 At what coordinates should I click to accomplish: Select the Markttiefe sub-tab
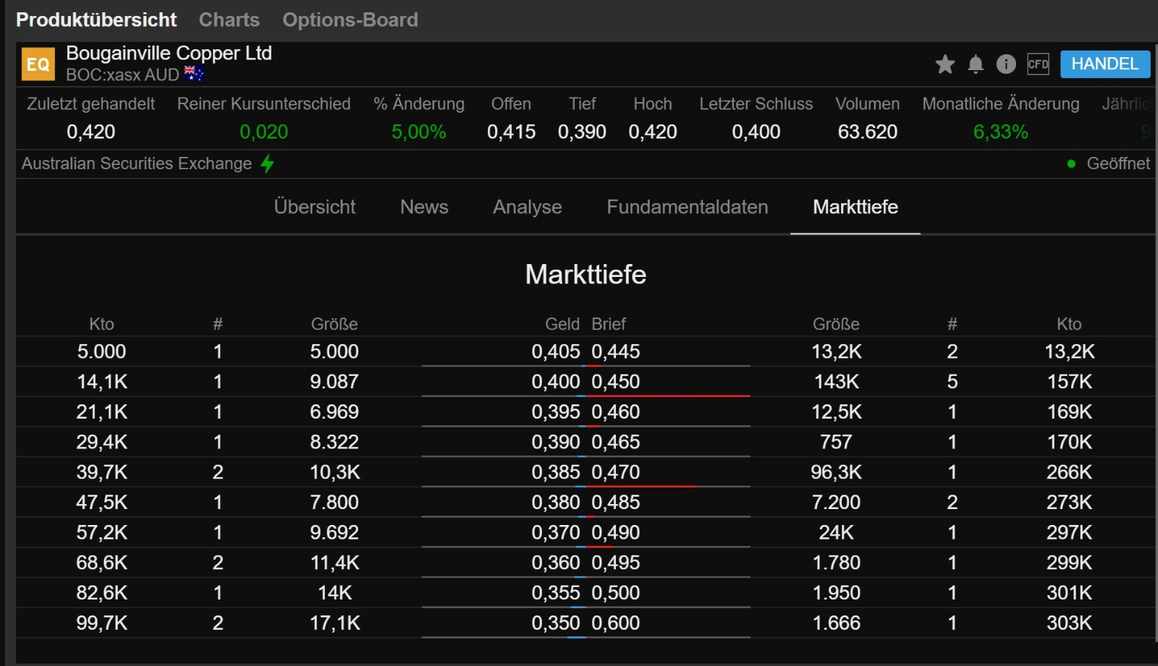pyautogui.click(x=855, y=207)
